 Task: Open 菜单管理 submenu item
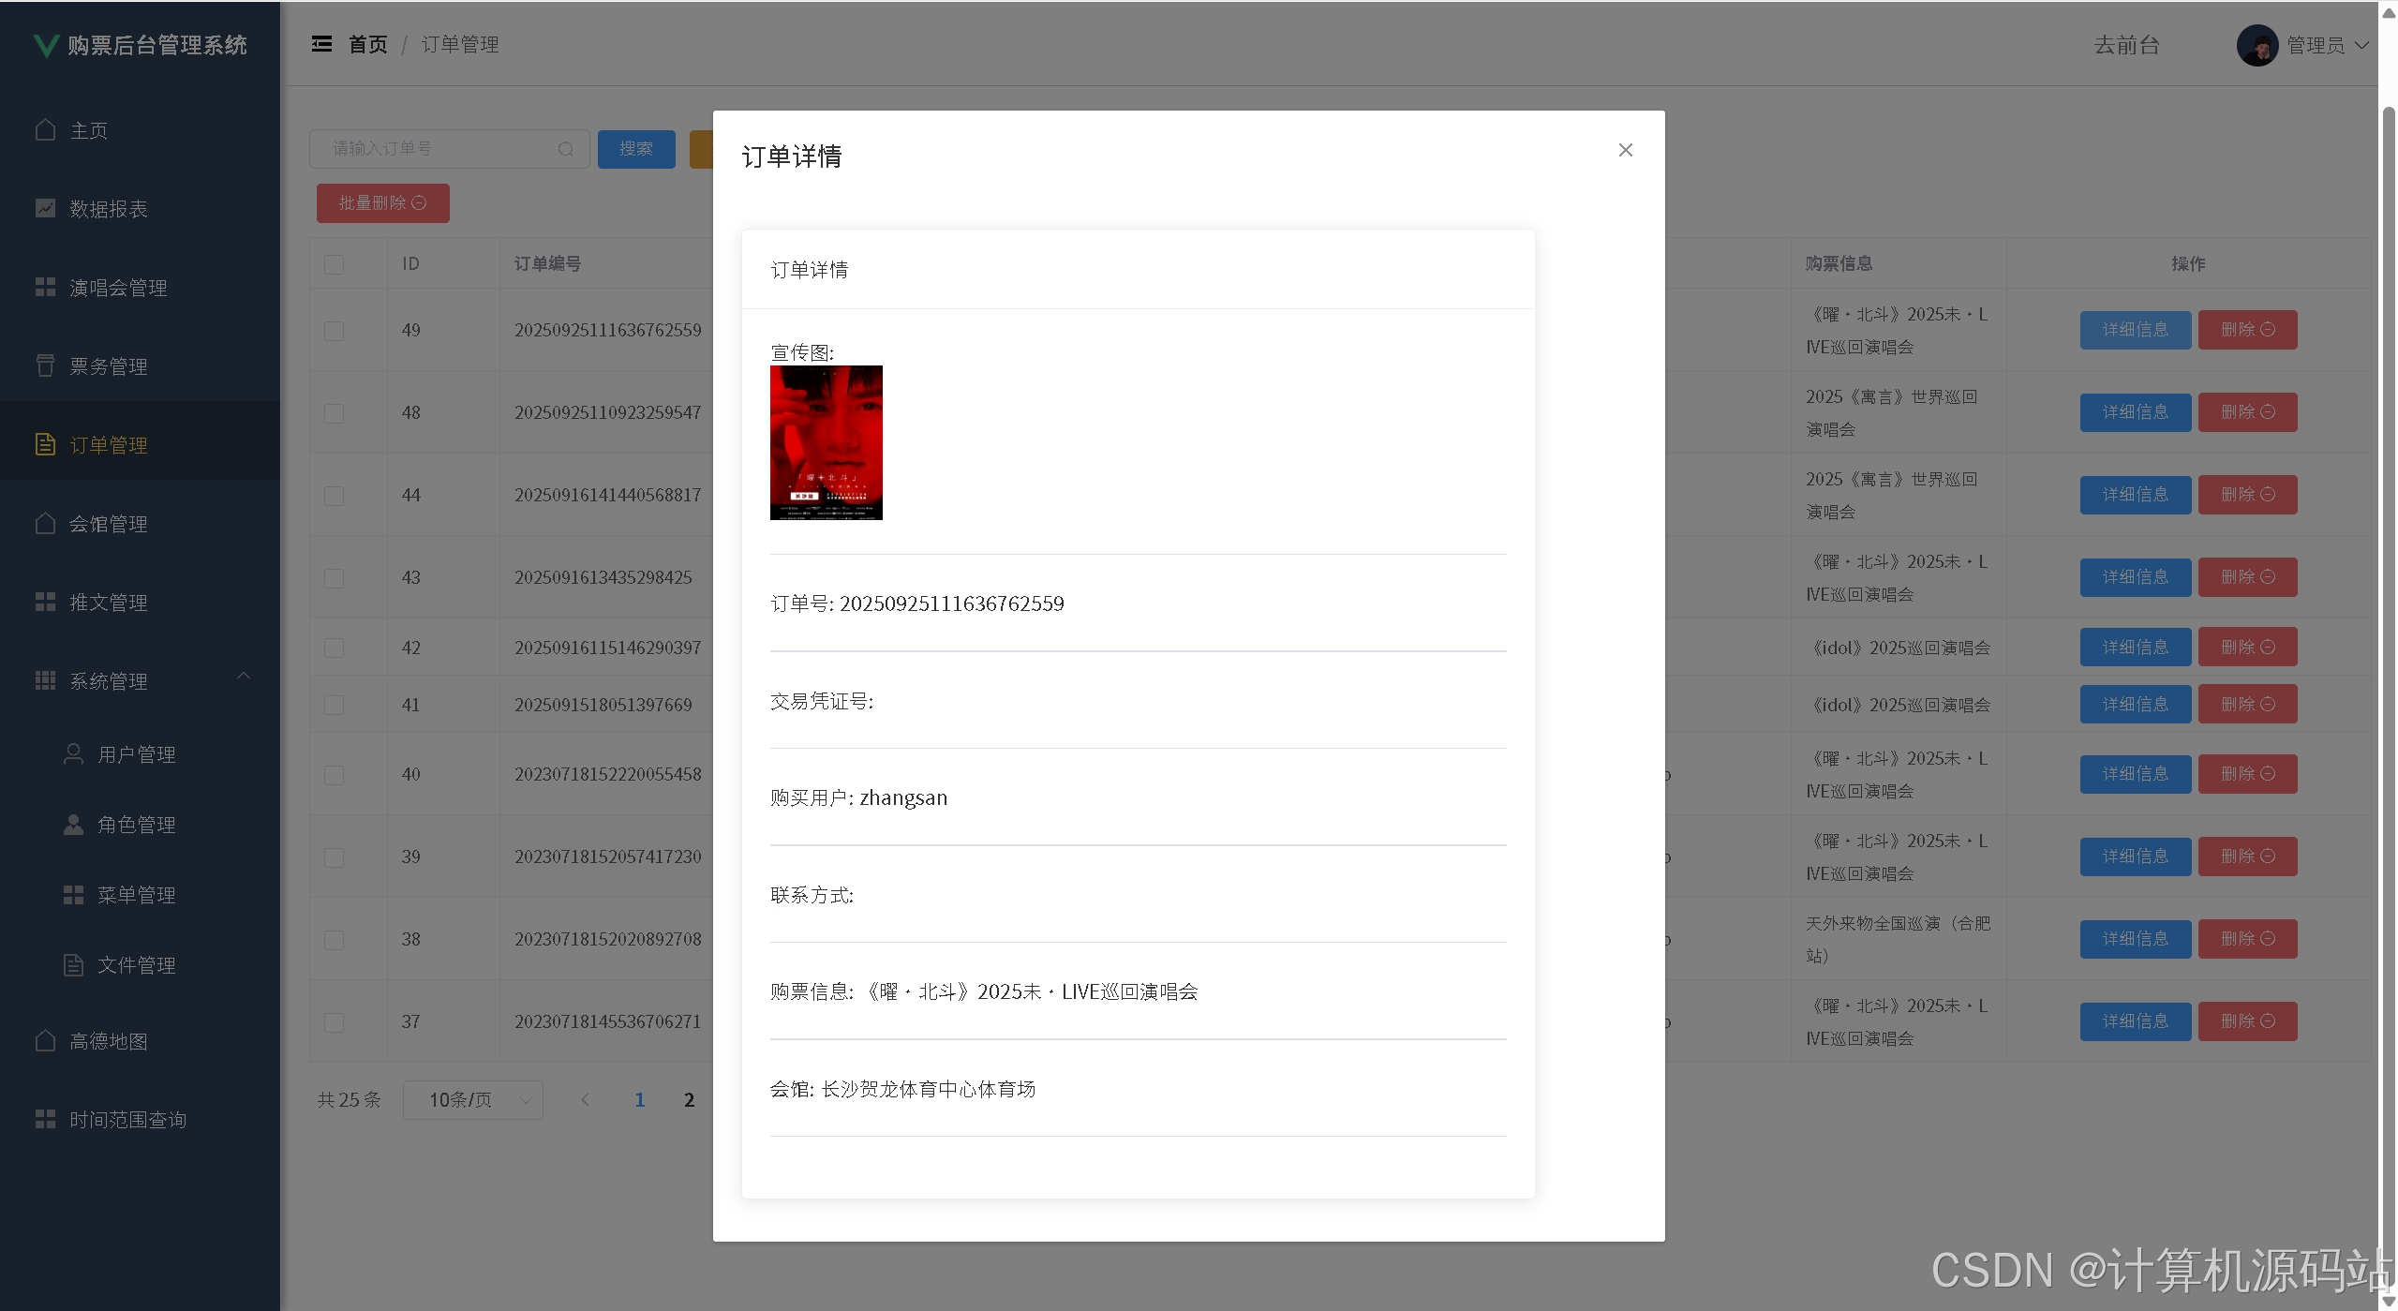coord(141,895)
